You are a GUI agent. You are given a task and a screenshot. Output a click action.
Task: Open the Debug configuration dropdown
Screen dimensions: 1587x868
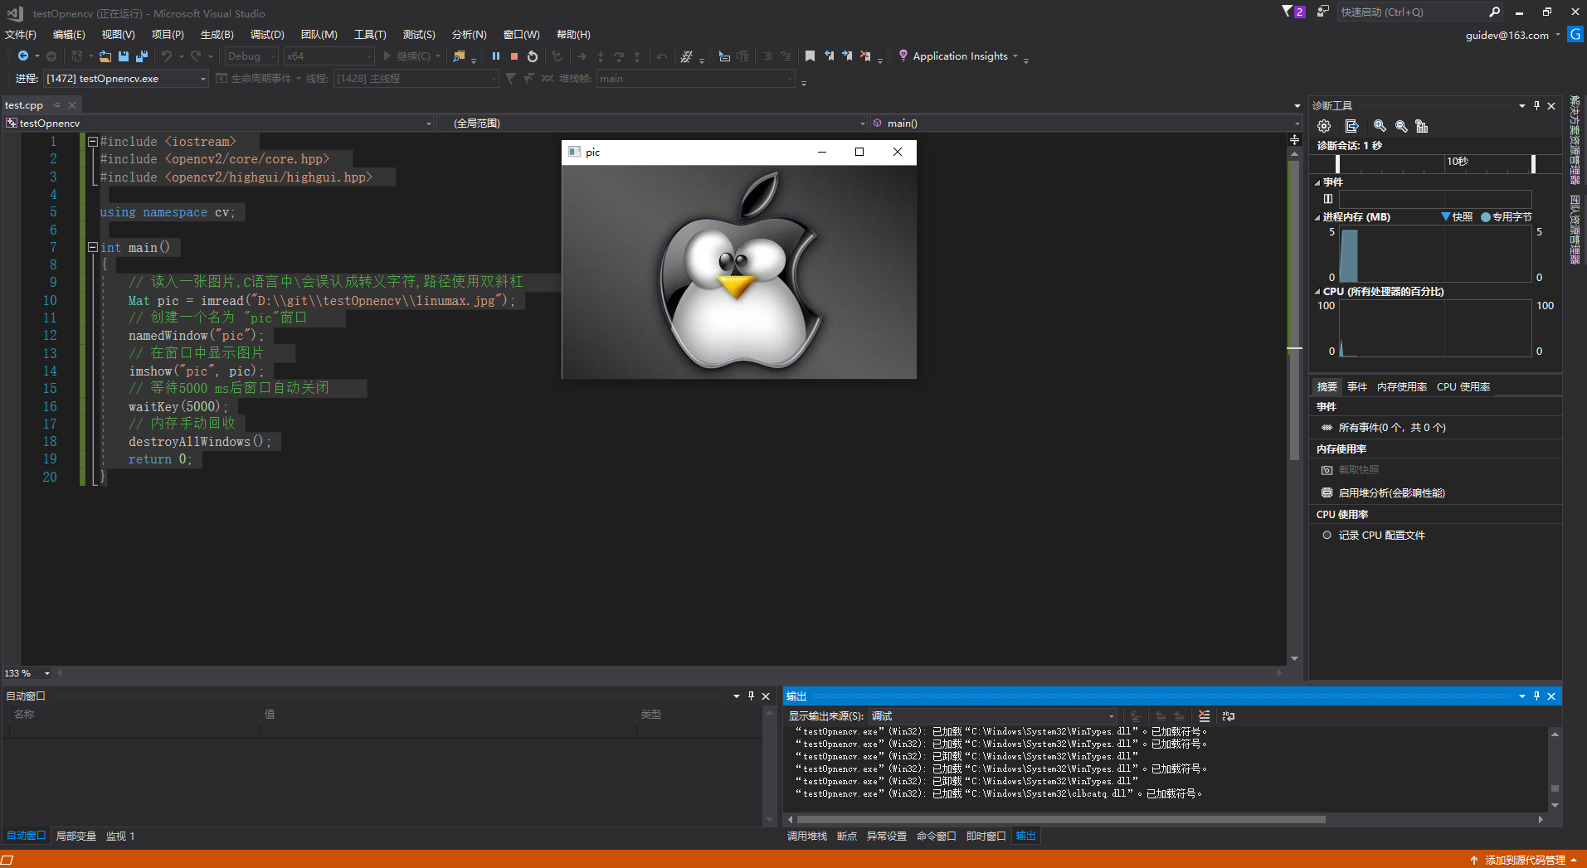click(251, 56)
